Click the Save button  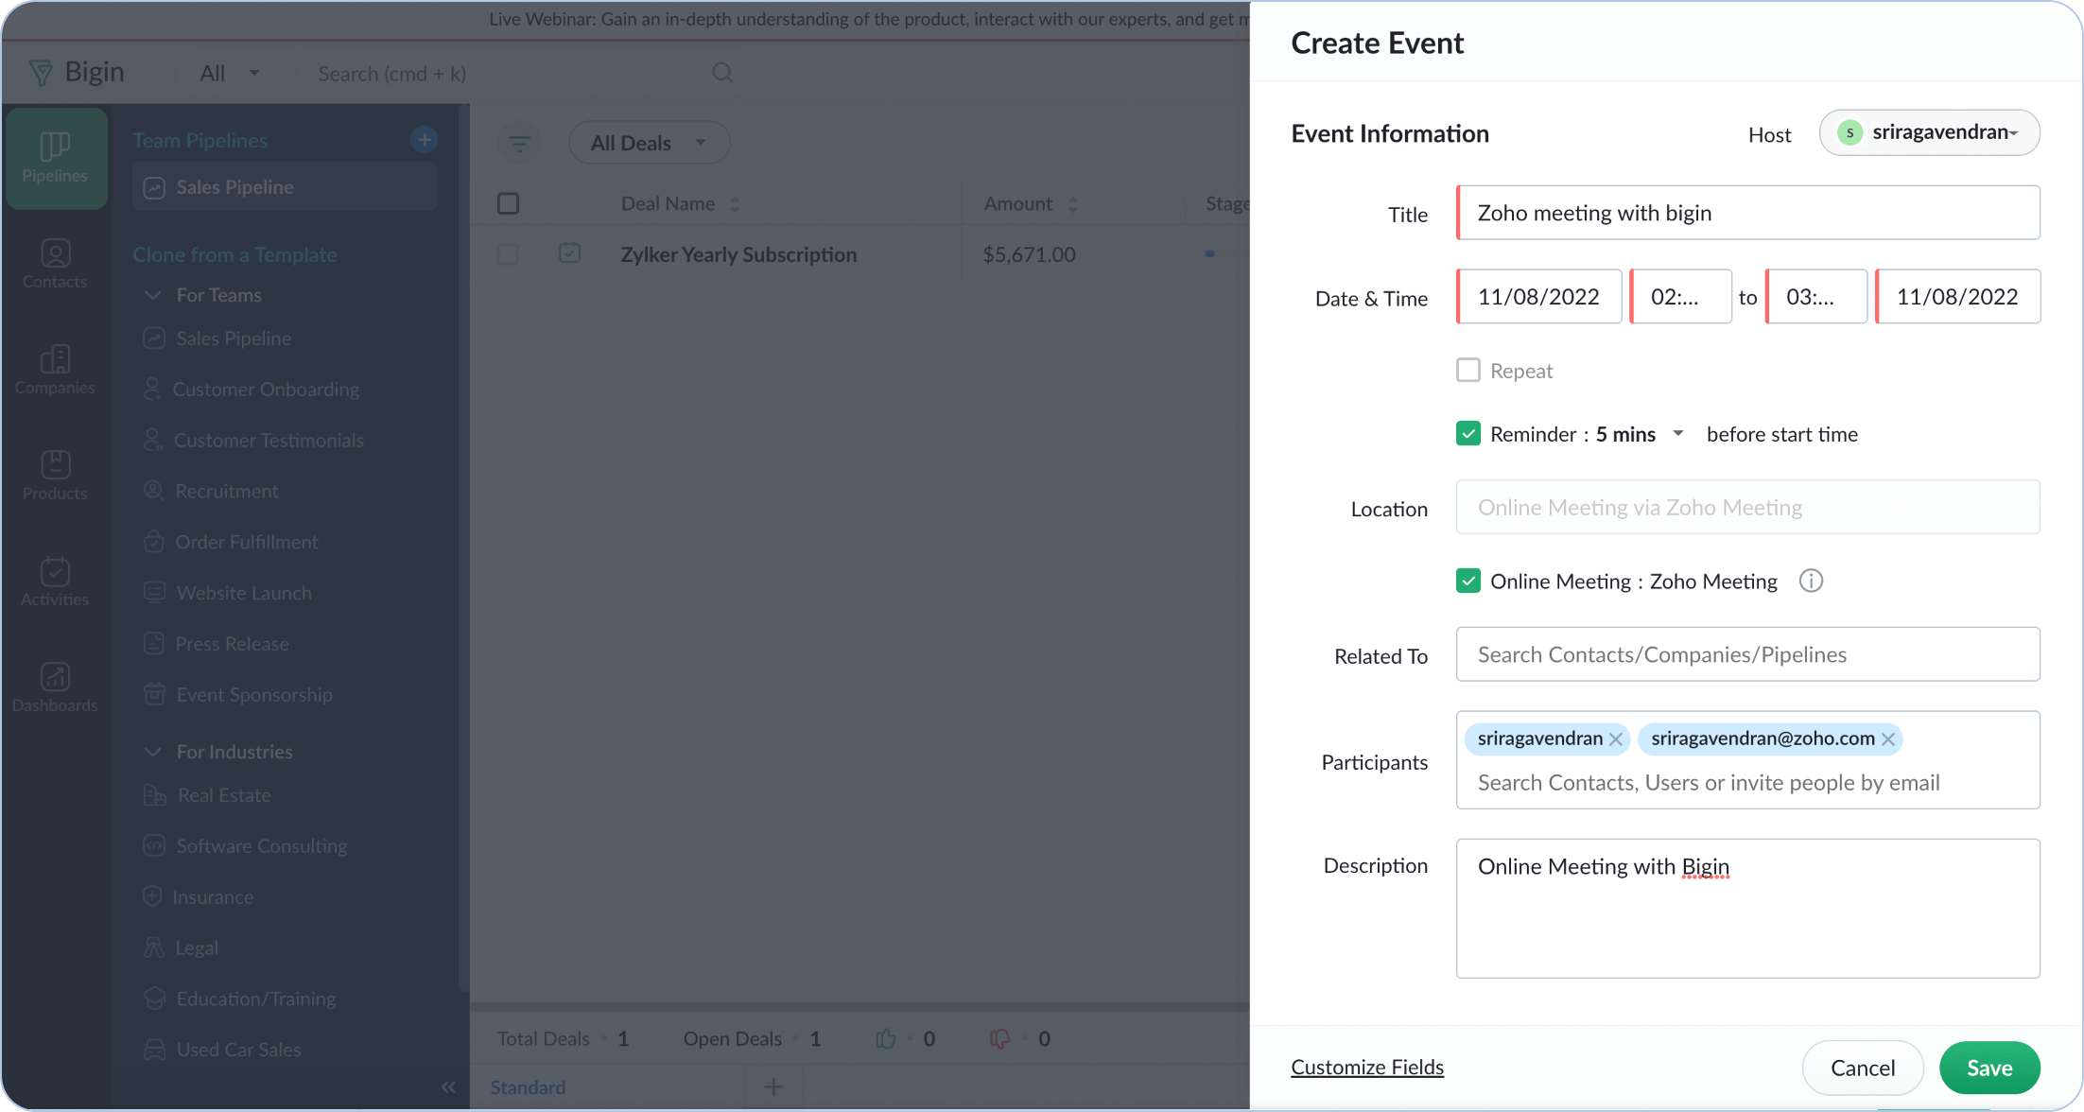pos(1988,1068)
